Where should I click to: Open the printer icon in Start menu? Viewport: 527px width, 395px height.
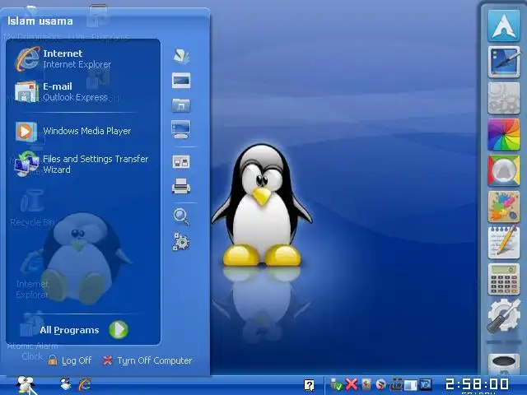[x=181, y=186]
